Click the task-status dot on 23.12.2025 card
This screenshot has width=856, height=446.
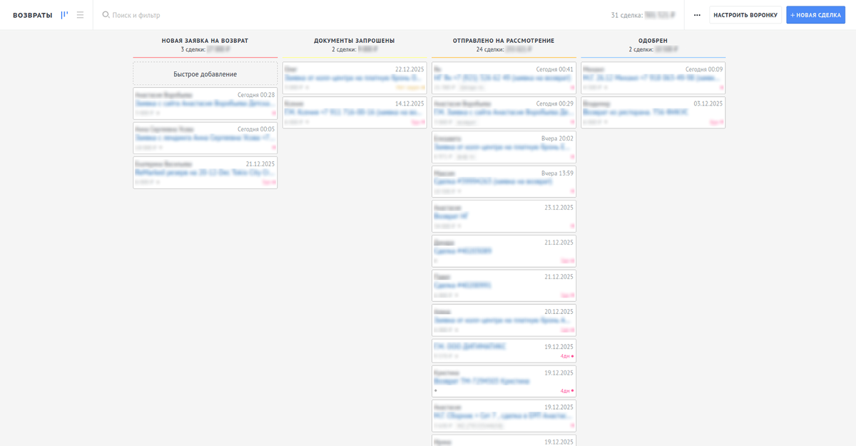click(572, 225)
